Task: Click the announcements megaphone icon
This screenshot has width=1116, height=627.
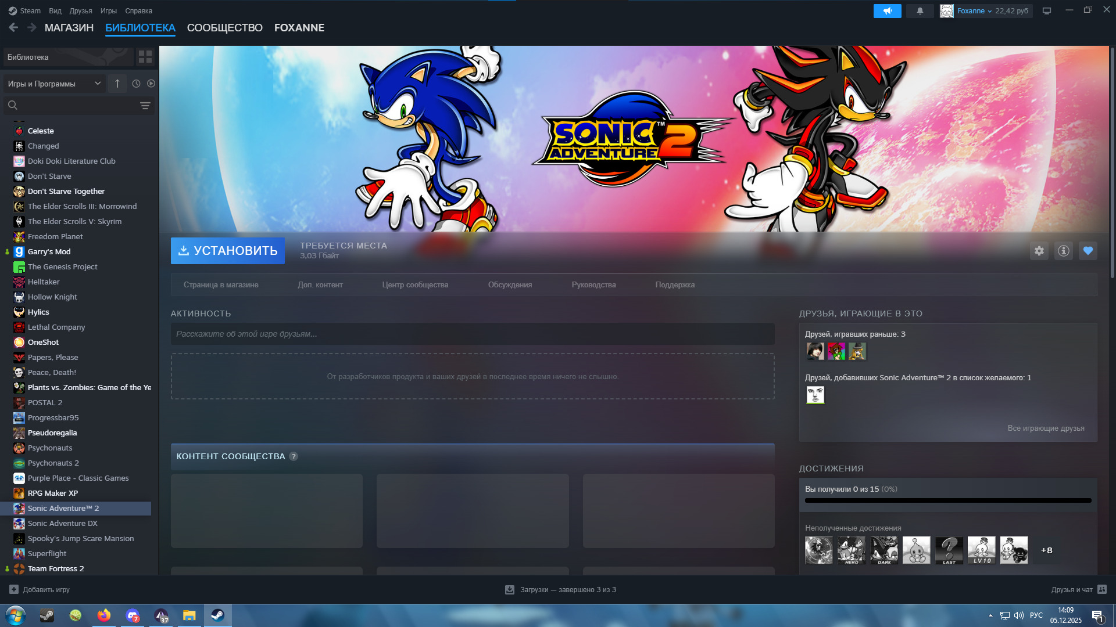Action: point(887,11)
